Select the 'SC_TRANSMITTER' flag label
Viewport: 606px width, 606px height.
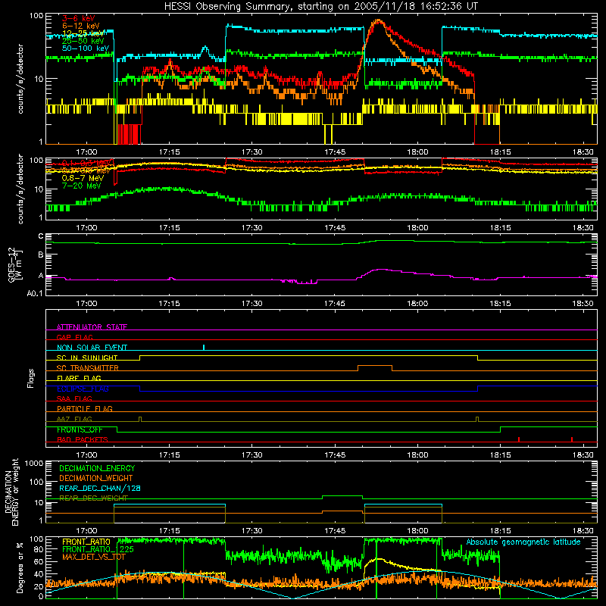tap(88, 368)
